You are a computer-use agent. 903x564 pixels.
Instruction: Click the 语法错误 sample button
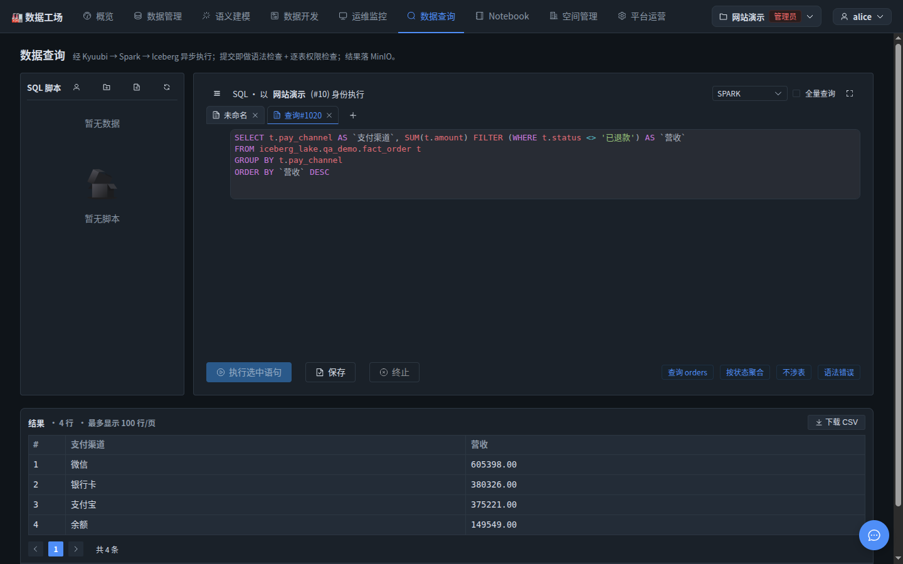pyautogui.click(x=839, y=372)
